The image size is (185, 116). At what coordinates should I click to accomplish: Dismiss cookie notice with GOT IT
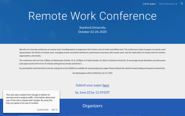point(55,110)
